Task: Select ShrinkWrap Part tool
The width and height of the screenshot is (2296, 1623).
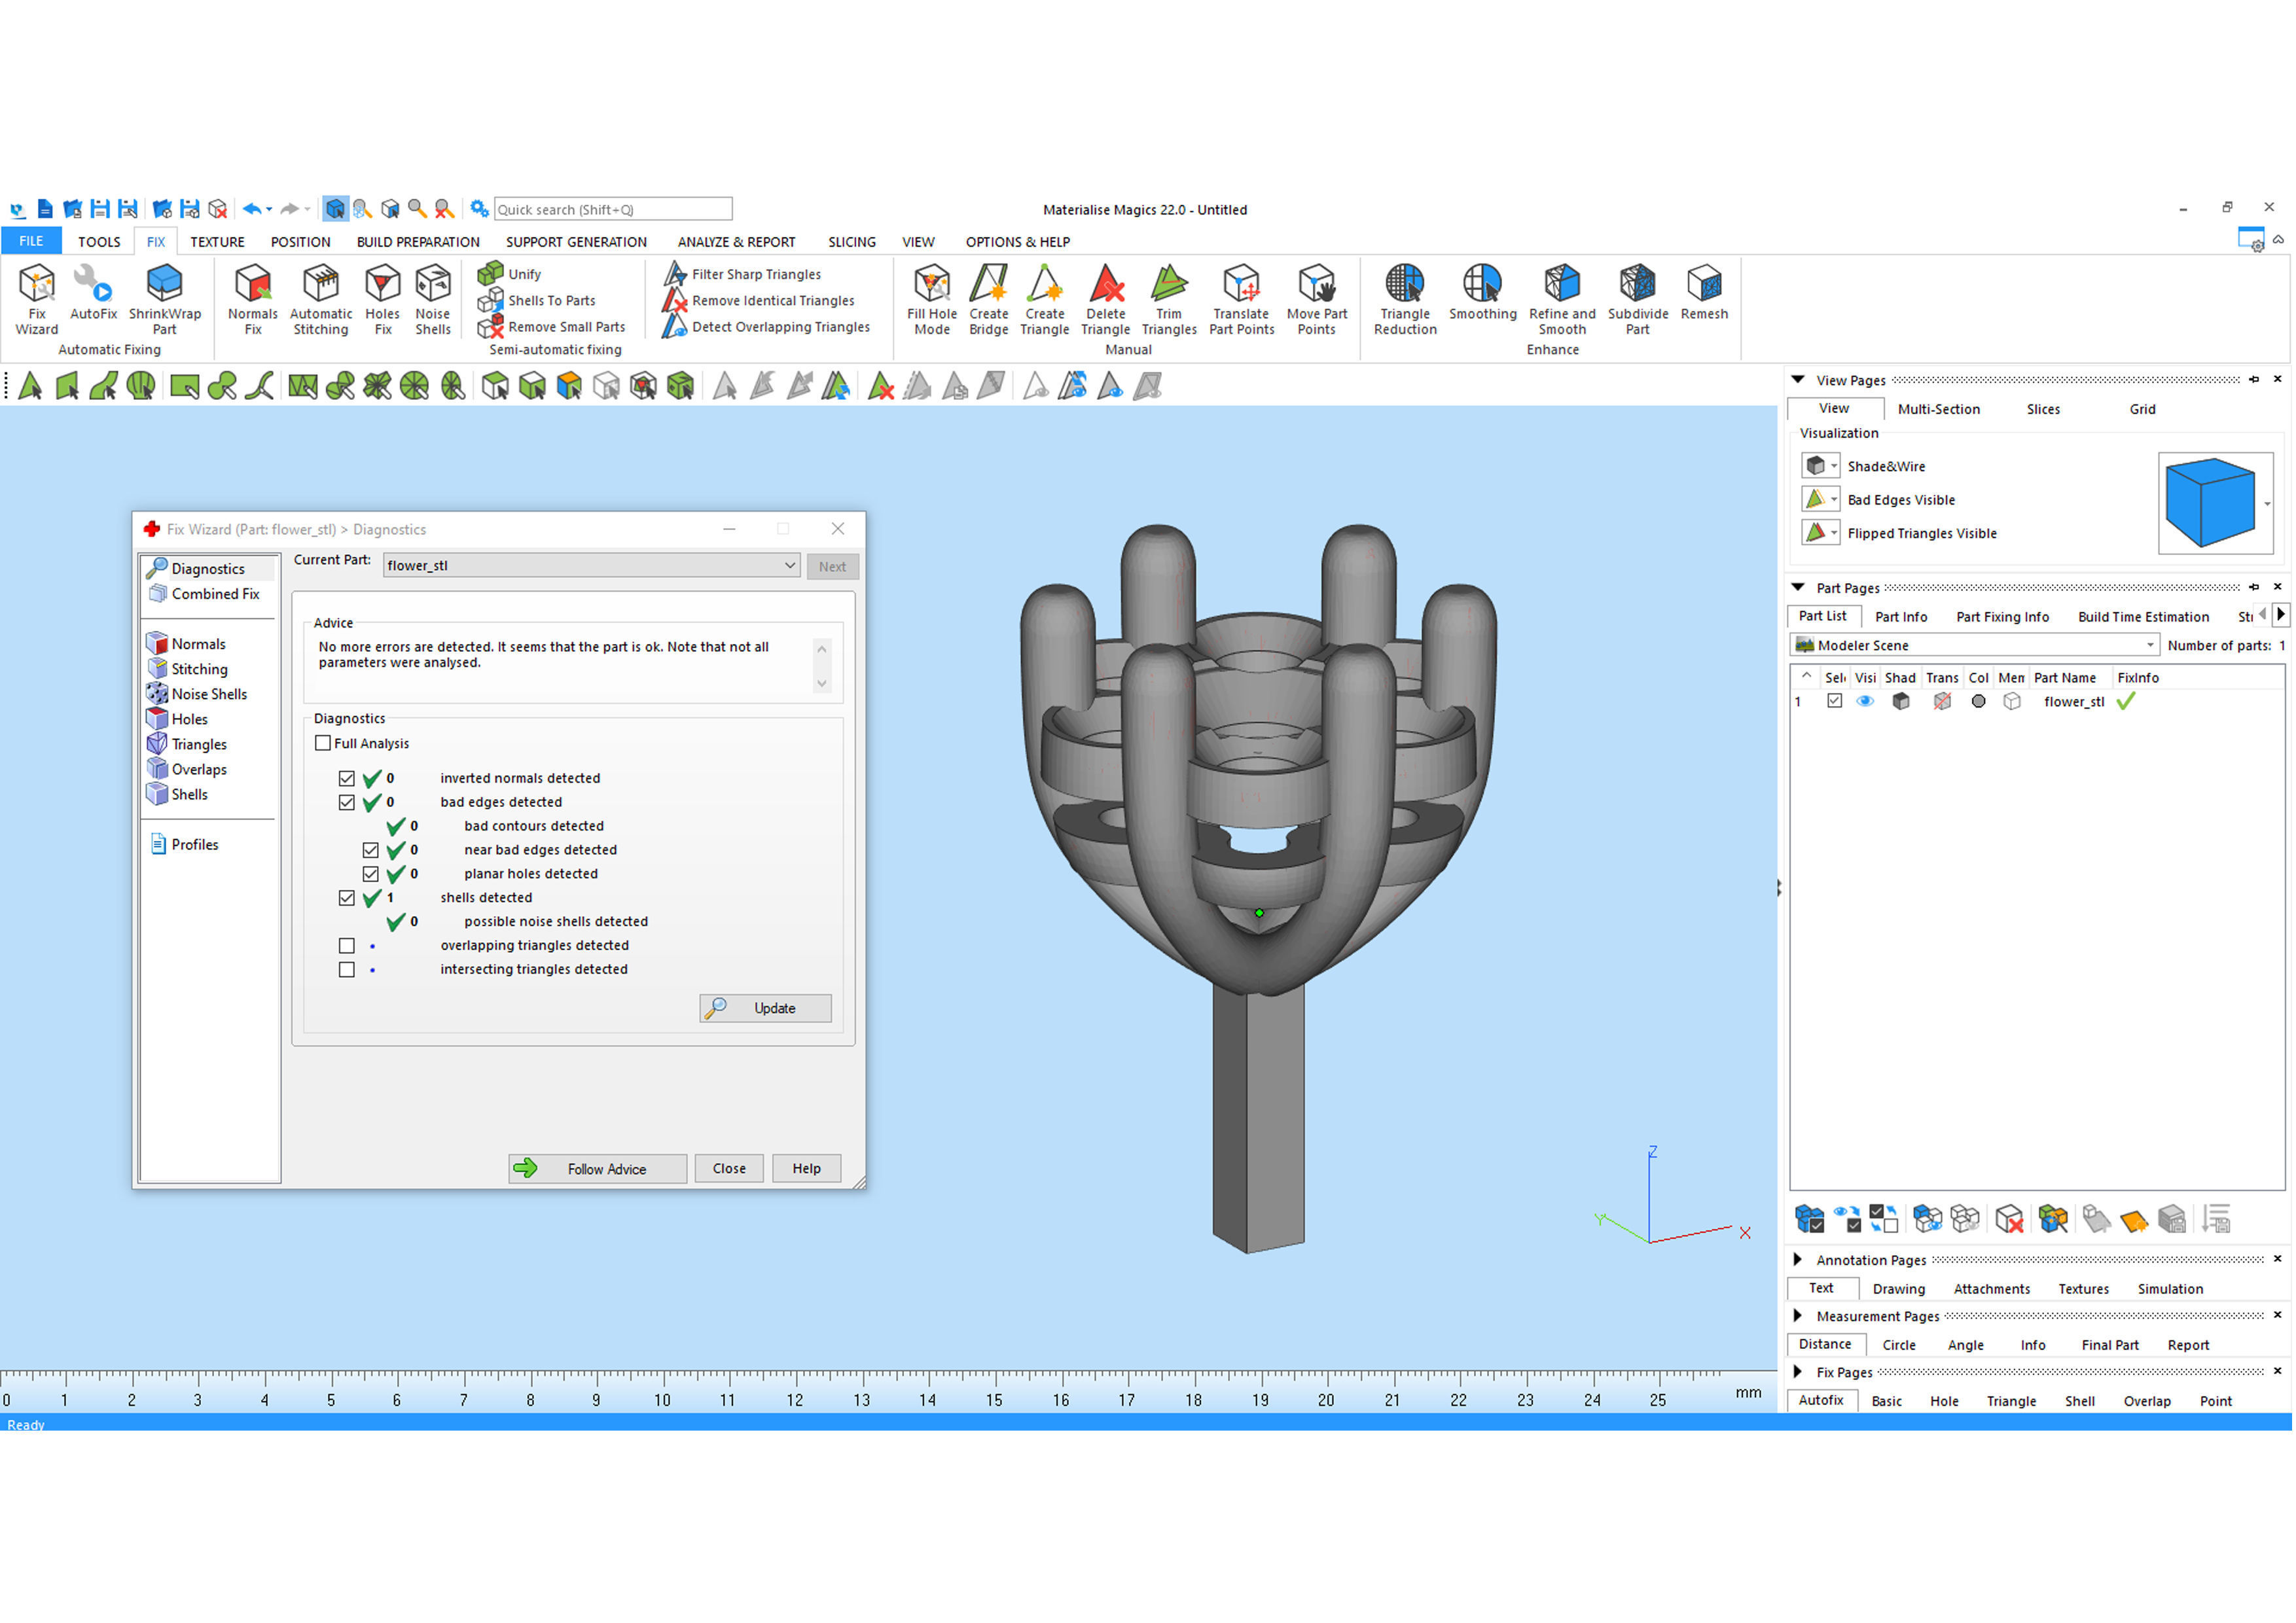Action: (x=164, y=299)
